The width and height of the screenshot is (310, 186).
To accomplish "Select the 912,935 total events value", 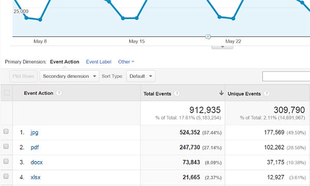I will coord(205,110).
